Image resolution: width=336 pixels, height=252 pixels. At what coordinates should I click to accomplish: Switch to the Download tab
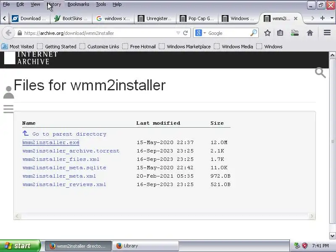tap(29, 18)
